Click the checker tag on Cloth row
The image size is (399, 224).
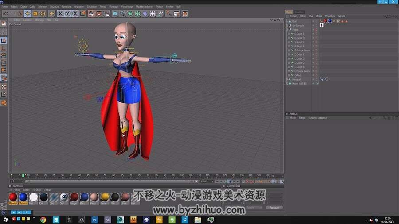[x=338, y=21]
